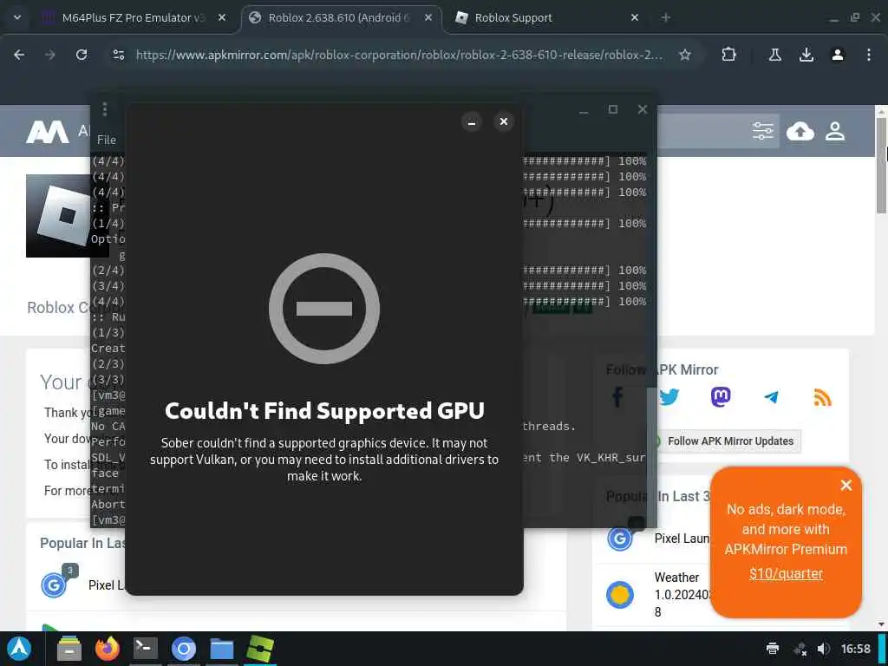Open Chrome three-dot menu
The image size is (888, 666).
[x=869, y=55]
